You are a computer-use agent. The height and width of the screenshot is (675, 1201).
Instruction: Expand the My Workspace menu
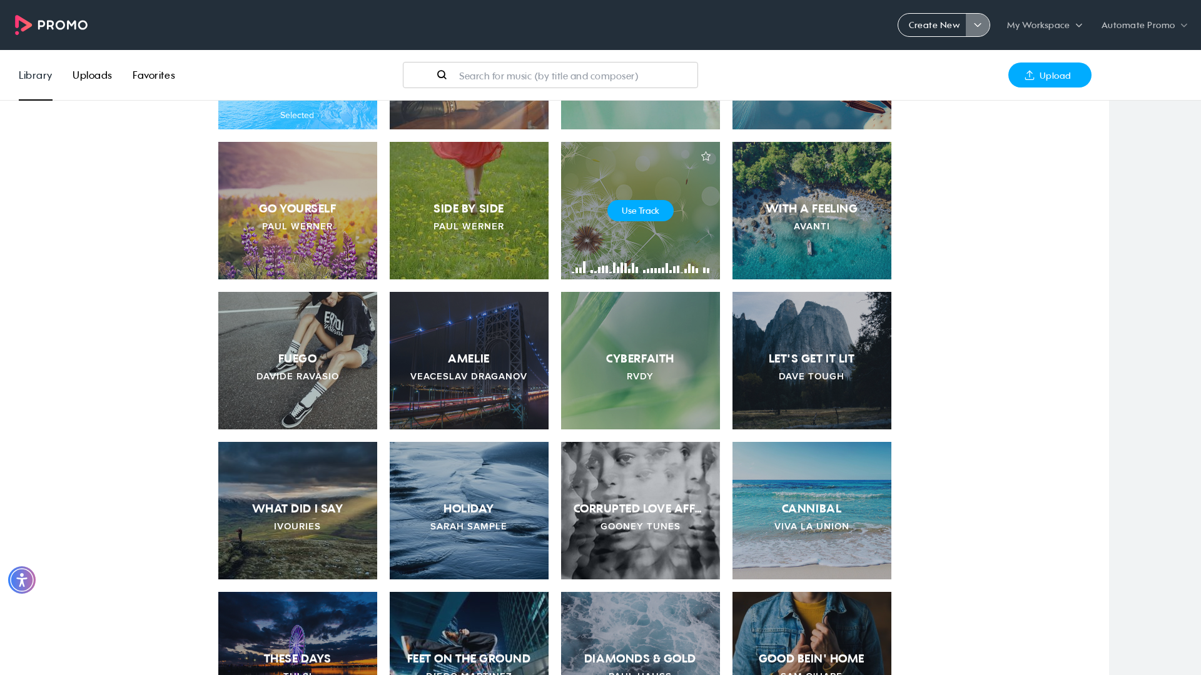point(1044,25)
